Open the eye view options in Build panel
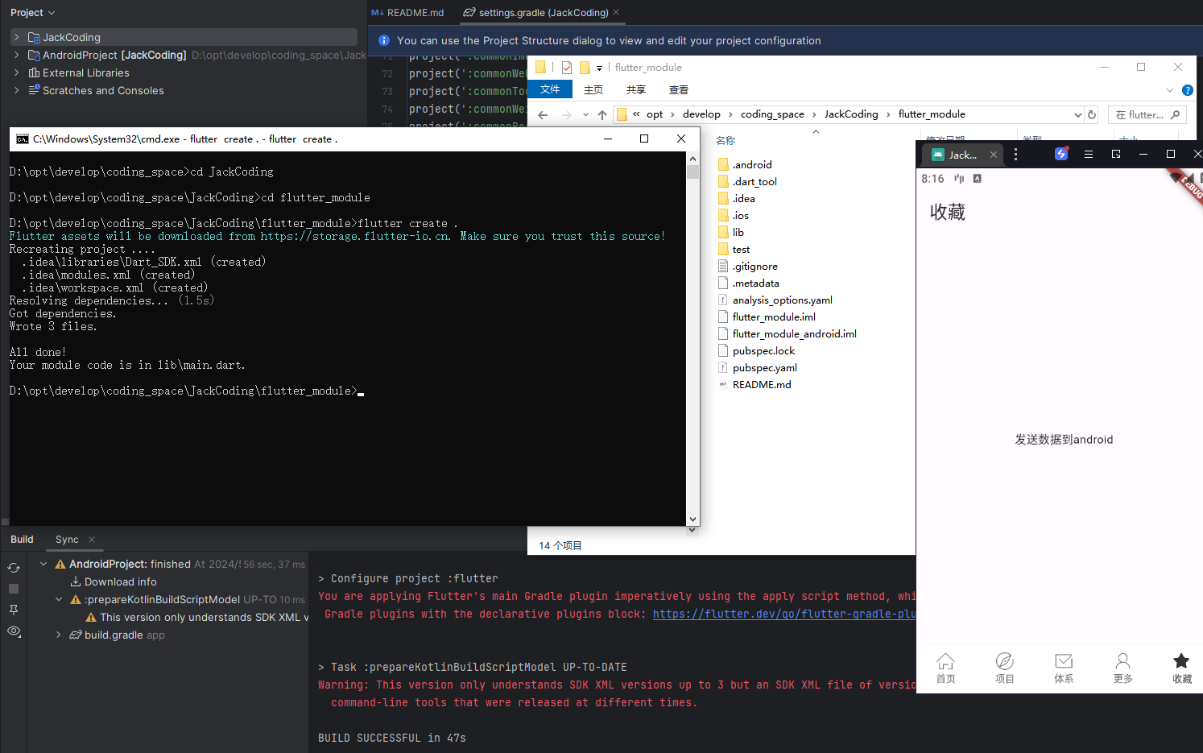The width and height of the screenshot is (1203, 753). [x=14, y=631]
